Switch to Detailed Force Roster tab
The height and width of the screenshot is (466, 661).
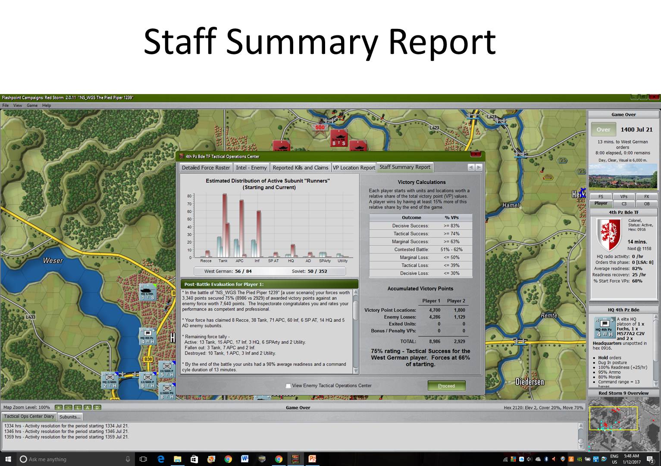click(x=206, y=167)
